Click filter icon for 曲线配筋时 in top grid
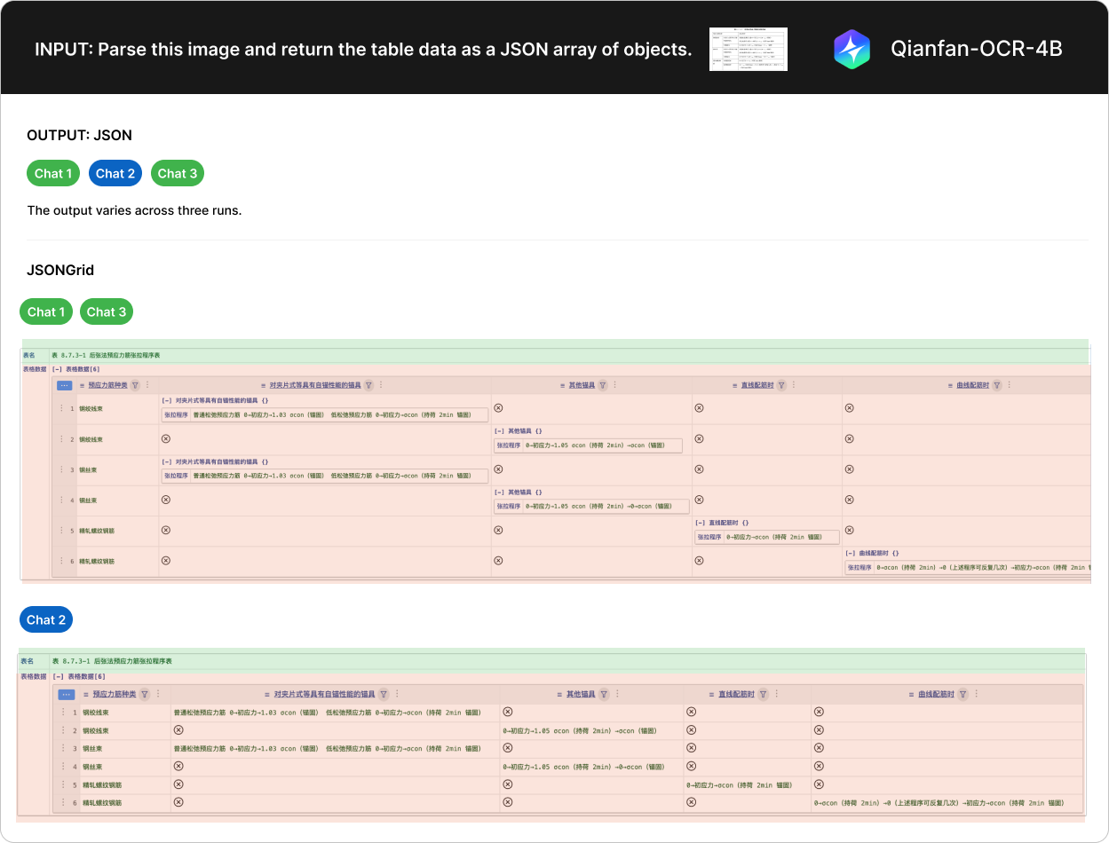Image resolution: width=1109 pixels, height=843 pixels. (996, 385)
